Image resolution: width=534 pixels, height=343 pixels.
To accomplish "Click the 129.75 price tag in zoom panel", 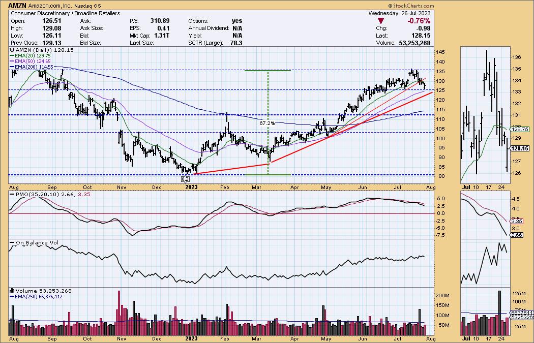I will pos(520,129).
